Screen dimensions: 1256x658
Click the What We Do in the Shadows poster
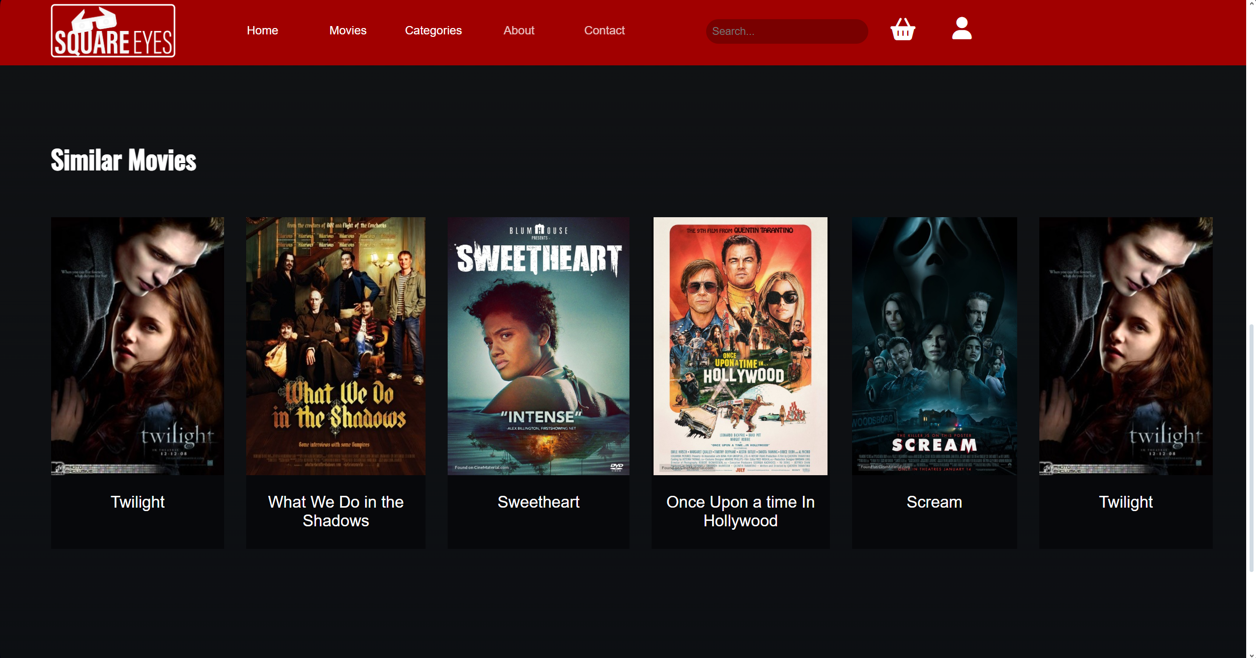[x=335, y=345]
